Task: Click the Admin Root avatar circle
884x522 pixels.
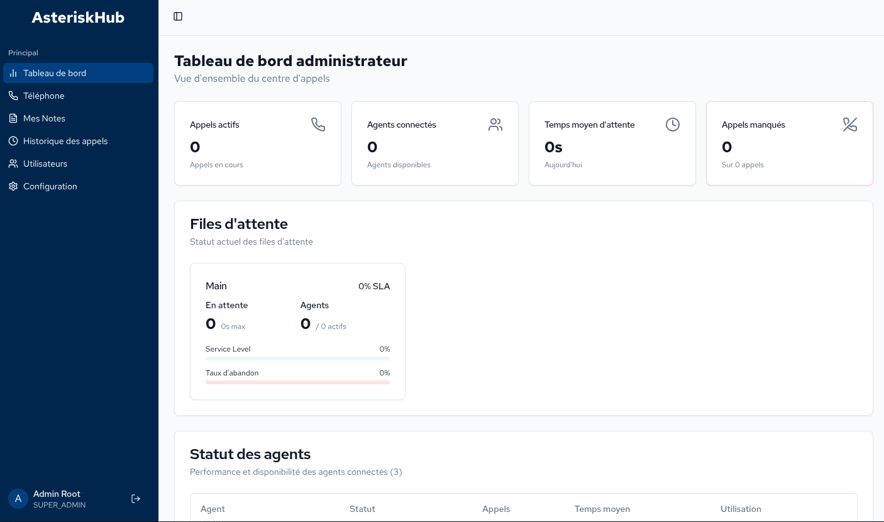Action: tap(18, 499)
